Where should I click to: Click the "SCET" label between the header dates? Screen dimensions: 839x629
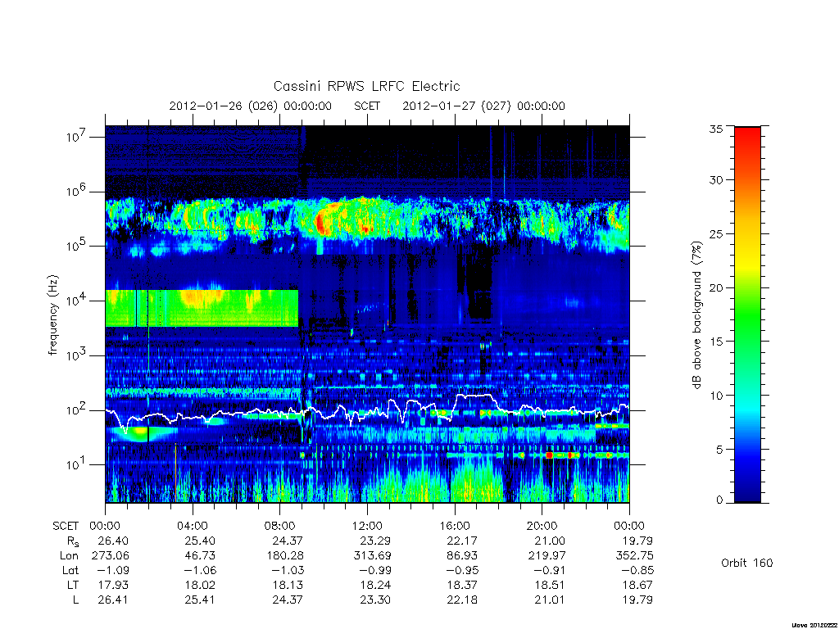[x=367, y=106]
